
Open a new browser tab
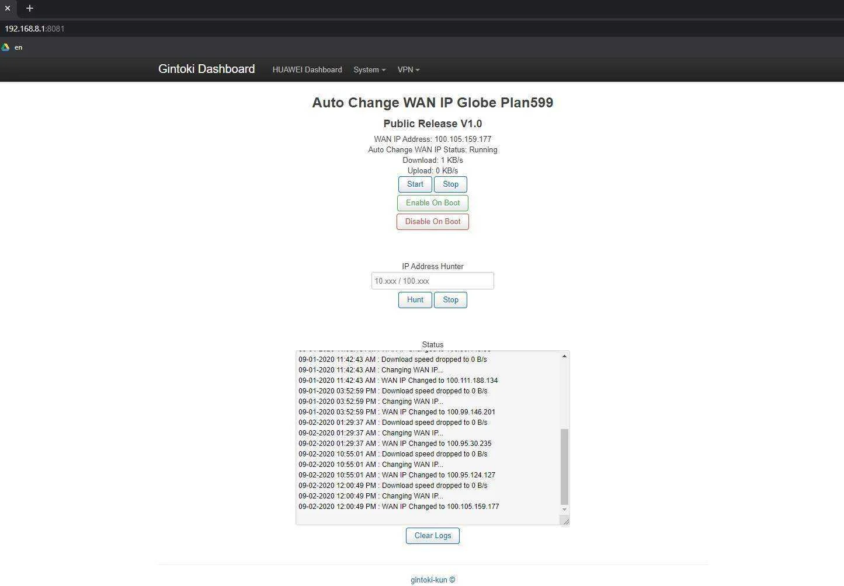click(30, 8)
